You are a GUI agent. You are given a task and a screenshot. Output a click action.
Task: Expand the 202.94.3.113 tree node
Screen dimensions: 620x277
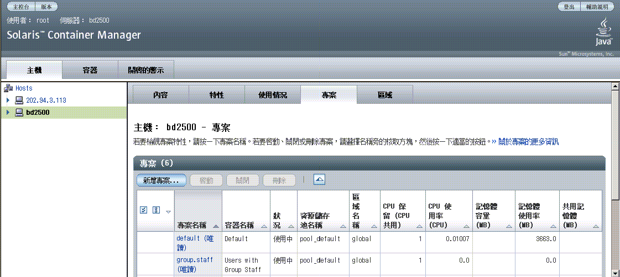pos(8,100)
